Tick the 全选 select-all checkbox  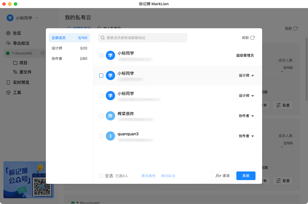(101, 176)
